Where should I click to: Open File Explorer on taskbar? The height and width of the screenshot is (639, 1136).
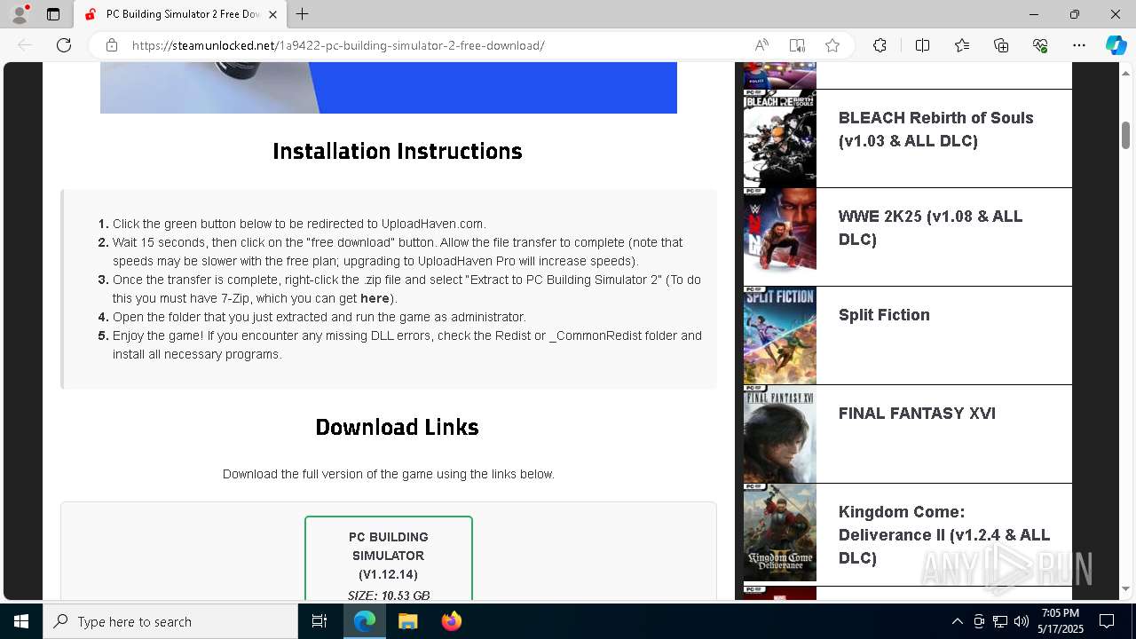tap(407, 621)
